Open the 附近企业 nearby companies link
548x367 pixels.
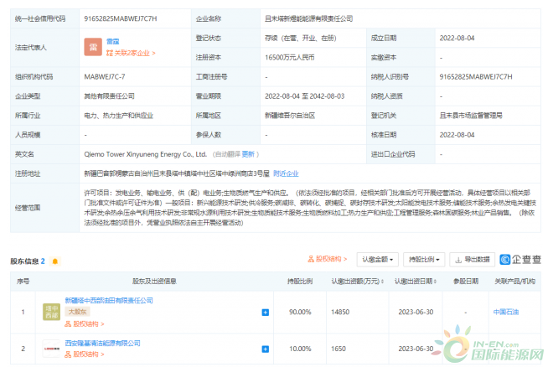pos(286,173)
